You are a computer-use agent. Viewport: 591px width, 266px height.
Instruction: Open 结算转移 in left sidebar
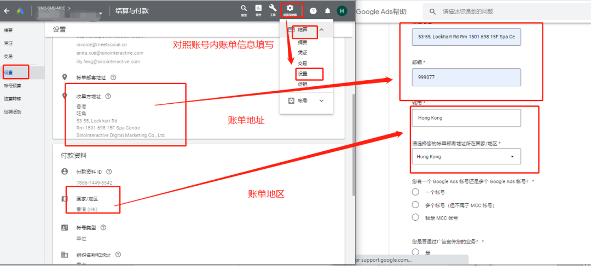[x=13, y=98]
